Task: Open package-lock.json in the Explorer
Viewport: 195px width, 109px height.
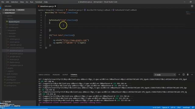Action: click(x=13, y=83)
